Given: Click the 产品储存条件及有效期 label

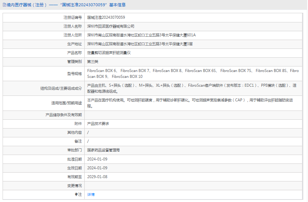Looking at the screenshot, I should point(63,115).
